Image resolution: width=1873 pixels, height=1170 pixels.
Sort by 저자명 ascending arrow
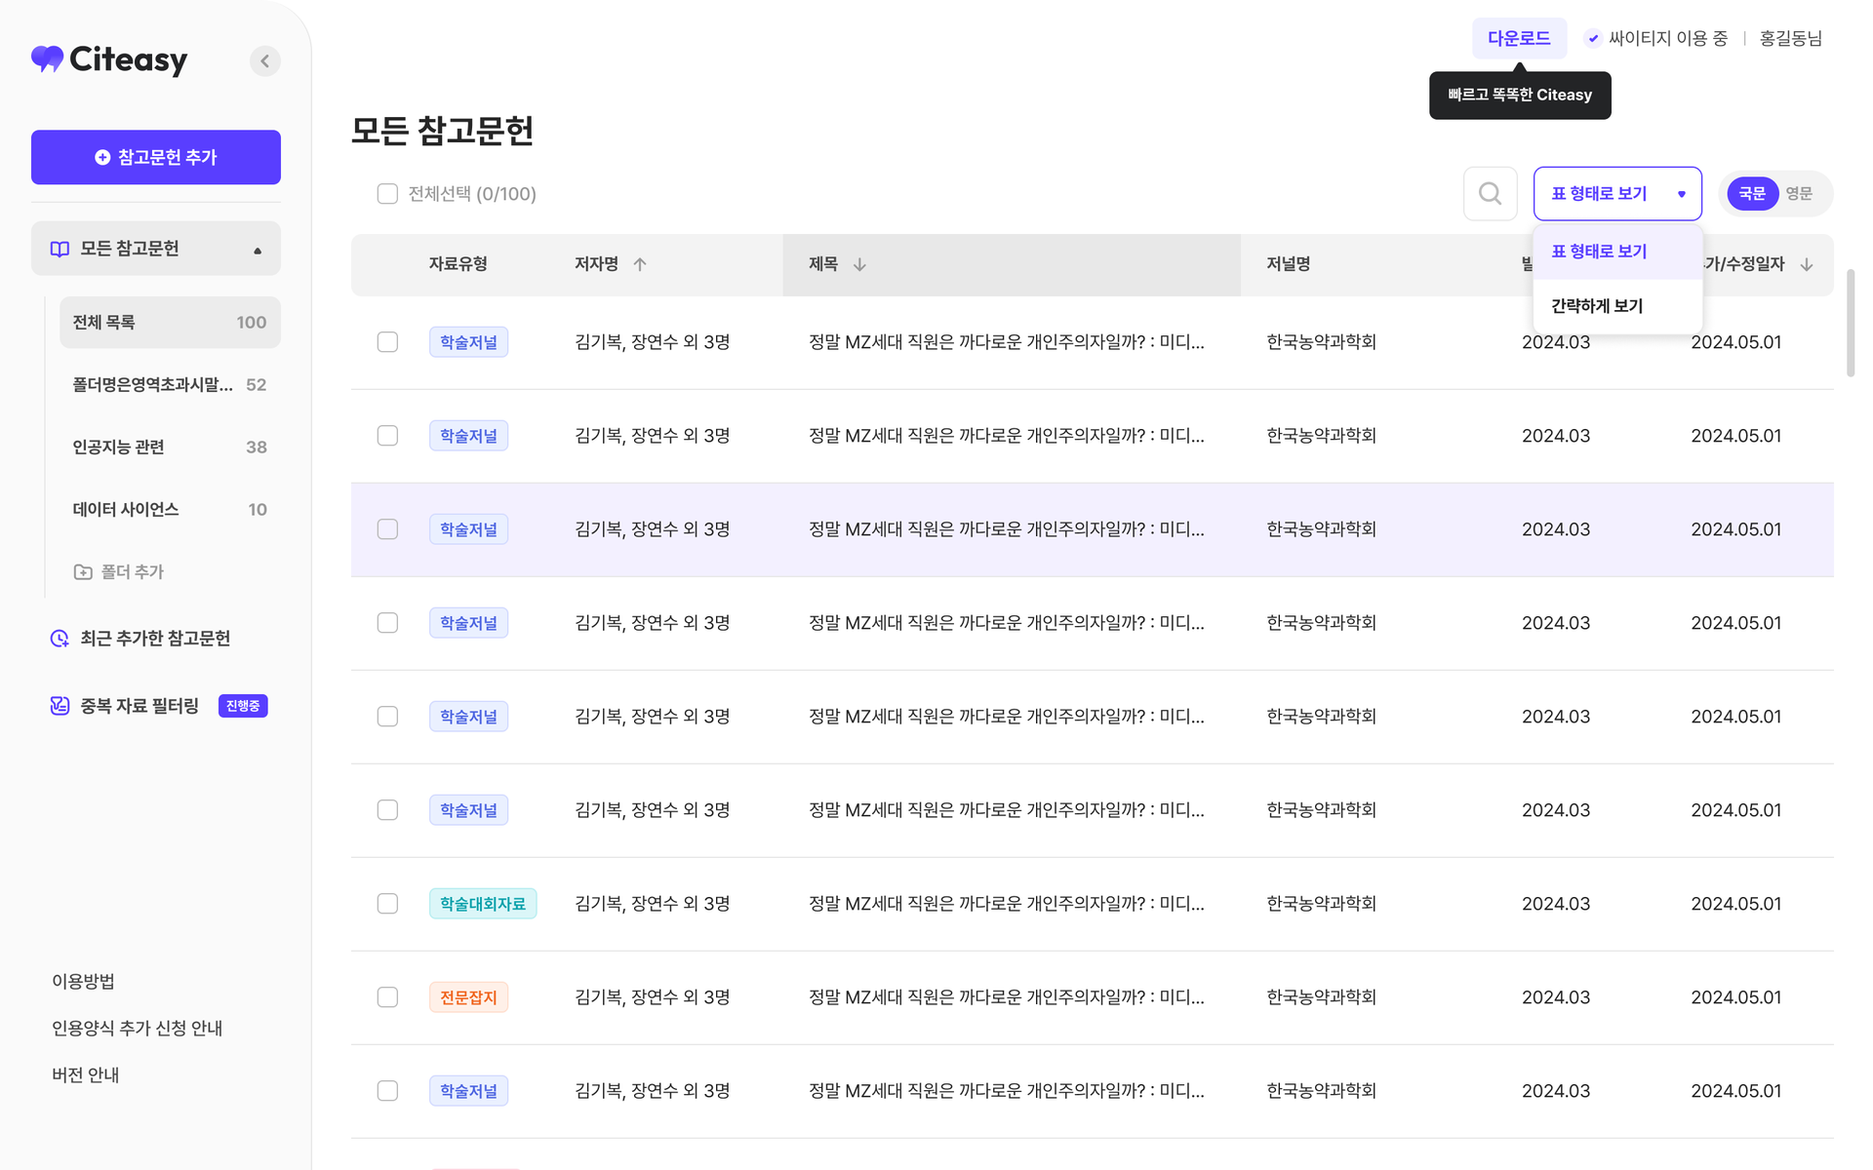(x=640, y=264)
